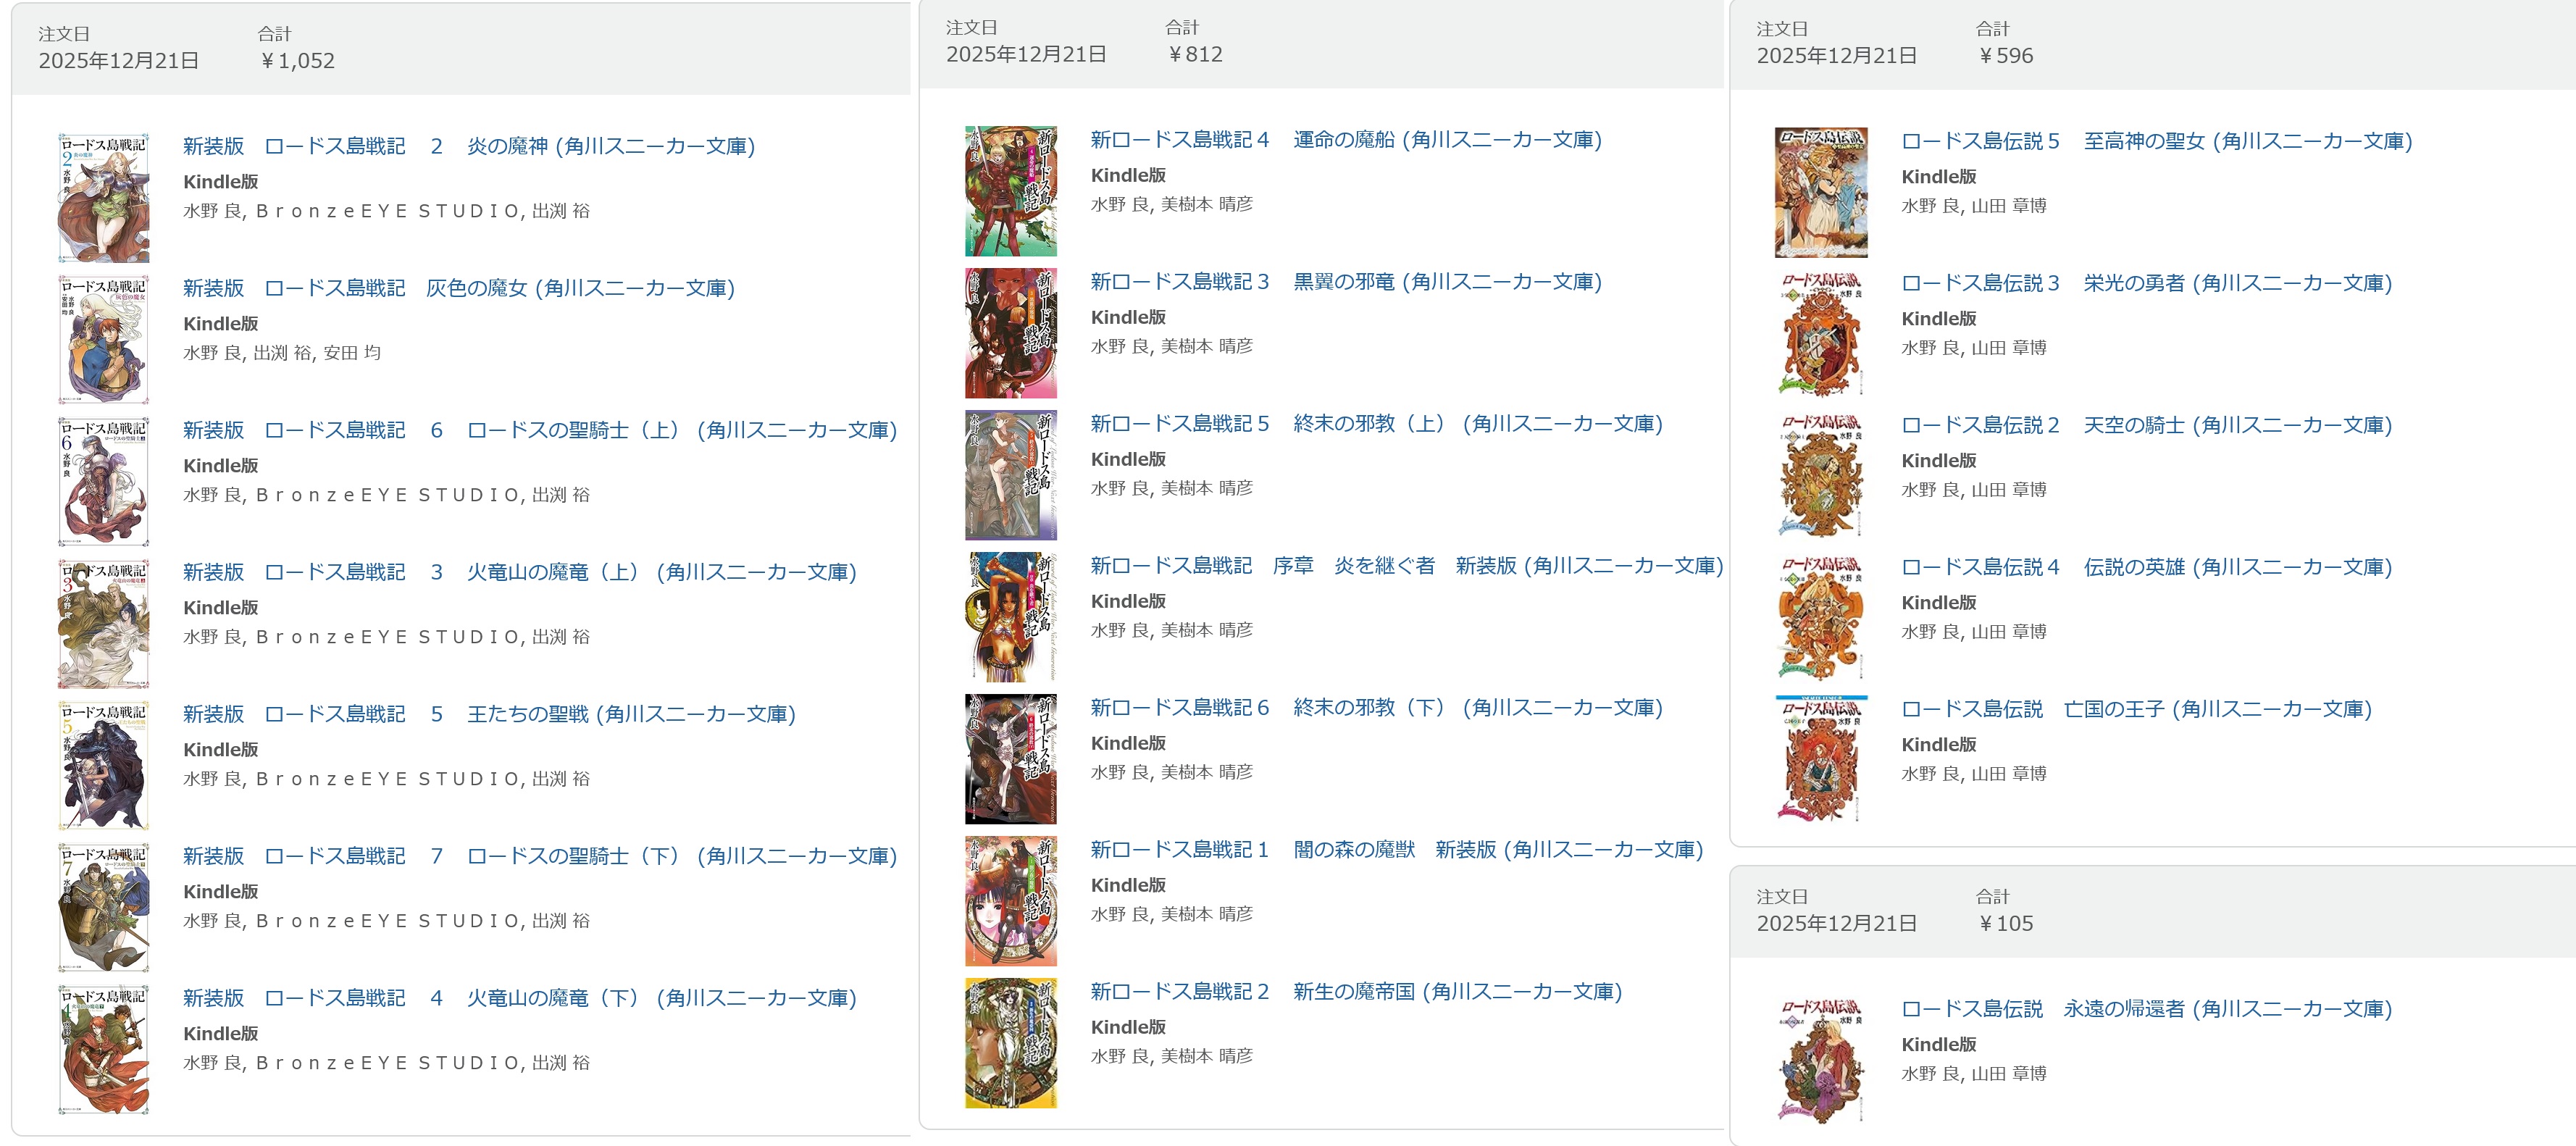The height and width of the screenshot is (1146, 2576).
Task: Open link ロードス島伝説 亡国の王子
Action: 2137,709
